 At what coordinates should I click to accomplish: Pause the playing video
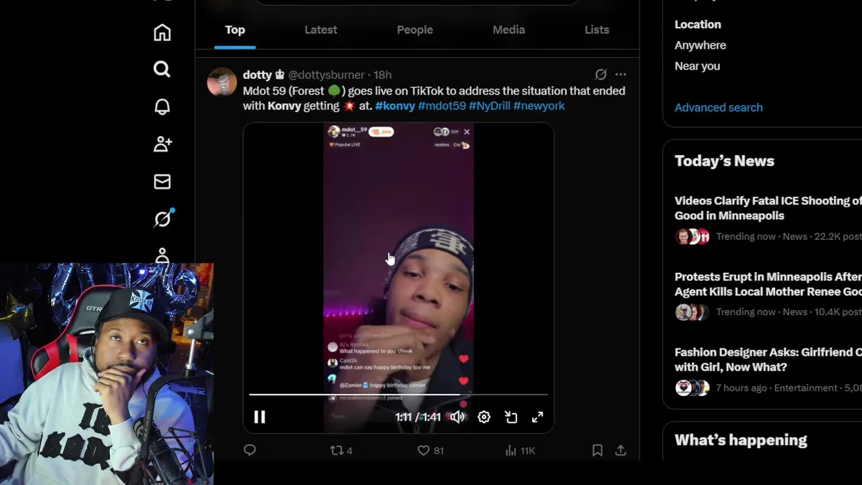[x=259, y=417]
